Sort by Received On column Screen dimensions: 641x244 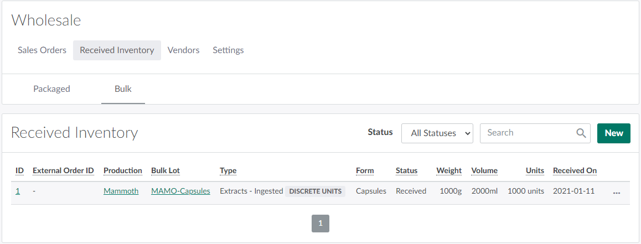[575, 170]
